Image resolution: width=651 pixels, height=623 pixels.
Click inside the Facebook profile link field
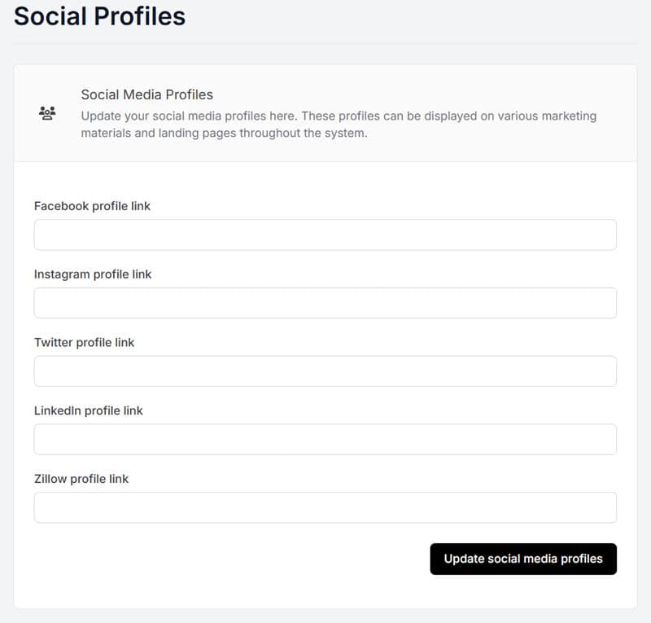click(x=325, y=235)
